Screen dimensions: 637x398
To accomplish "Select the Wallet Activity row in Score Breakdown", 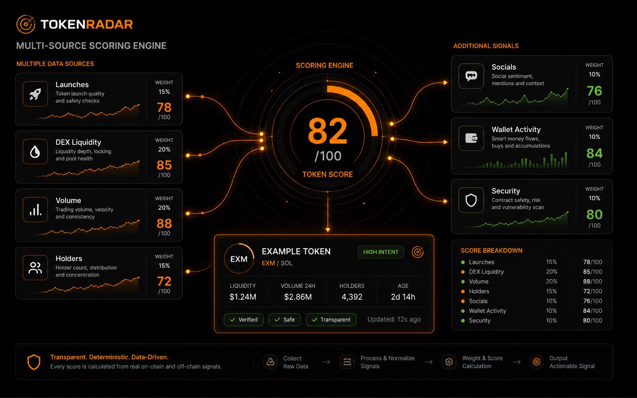I will 532,311.
